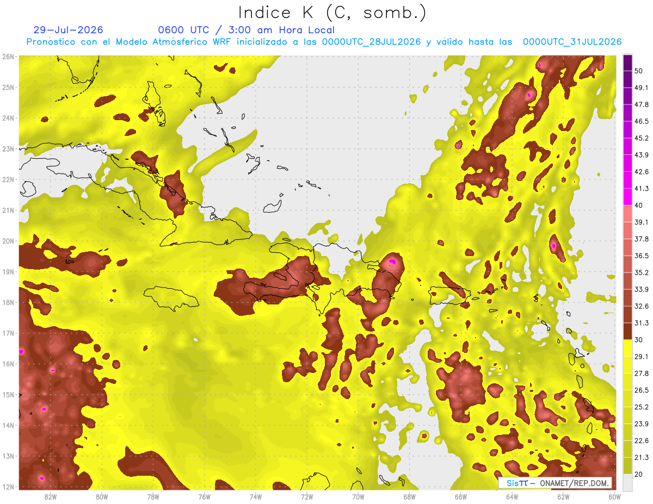Click the '66W' longitude label
The width and height of the screenshot is (653, 504).
[x=460, y=496]
